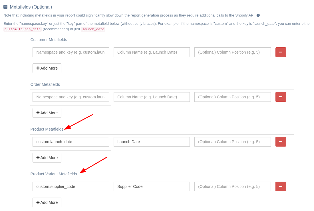Add more Product Metafields
Screen dimensions: 314x211
(x=47, y=158)
